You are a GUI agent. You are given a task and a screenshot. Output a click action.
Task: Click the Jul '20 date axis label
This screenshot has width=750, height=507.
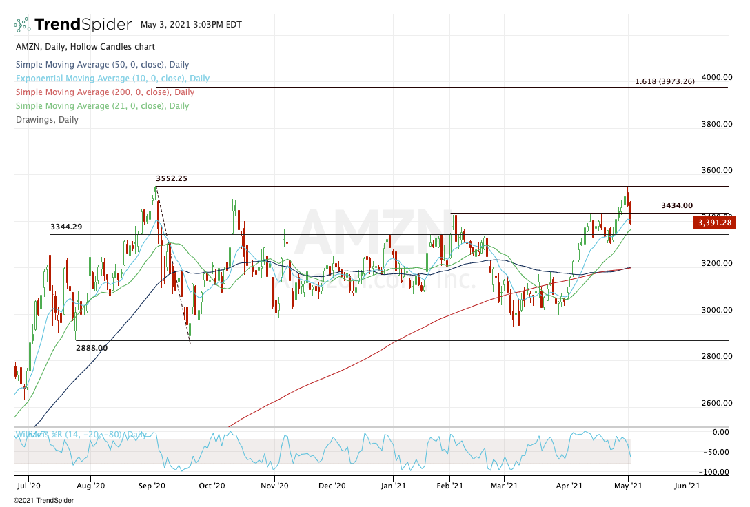[x=29, y=486]
